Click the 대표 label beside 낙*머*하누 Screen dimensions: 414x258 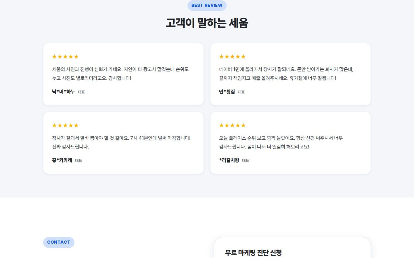point(81,92)
